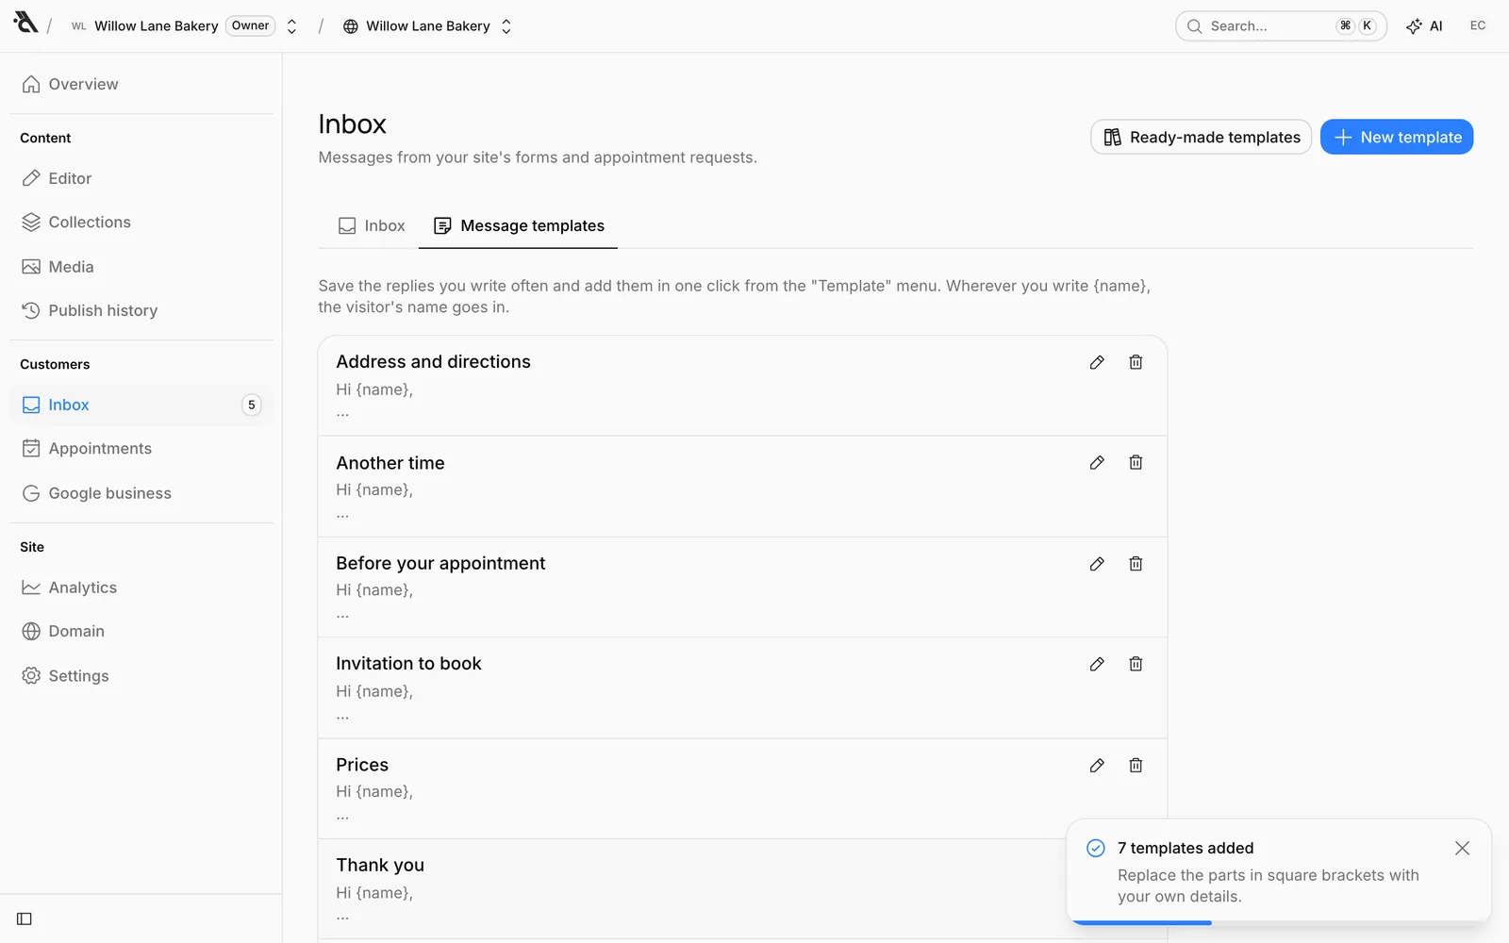Delete the Another time template
The width and height of the screenshot is (1509, 943).
[1136, 462]
